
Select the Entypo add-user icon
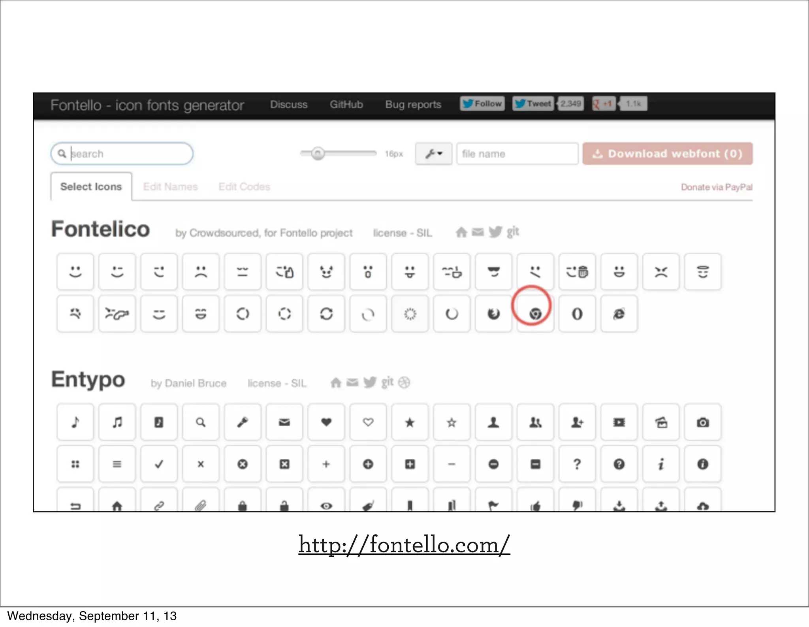click(577, 422)
